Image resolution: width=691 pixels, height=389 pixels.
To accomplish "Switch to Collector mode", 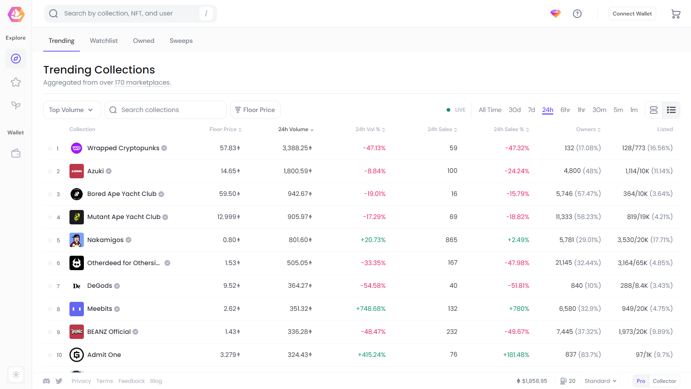I will click(664, 381).
